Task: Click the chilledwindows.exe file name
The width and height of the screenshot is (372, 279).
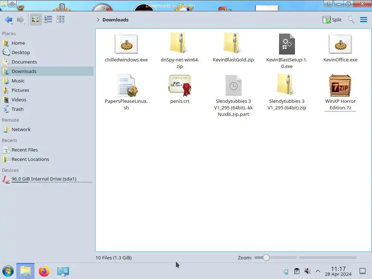Action: click(x=126, y=60)
